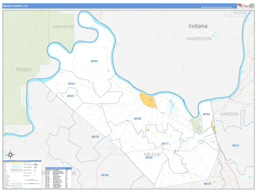This screenshot has width=257, height=193.
Task: Click the green park area near 40155
Action: click(196, 125)
